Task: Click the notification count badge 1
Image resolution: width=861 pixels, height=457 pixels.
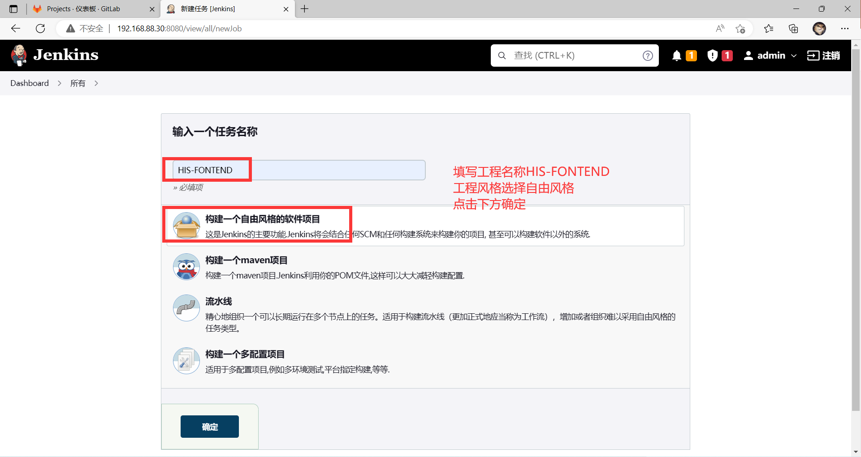Action: tap(691, 56)
